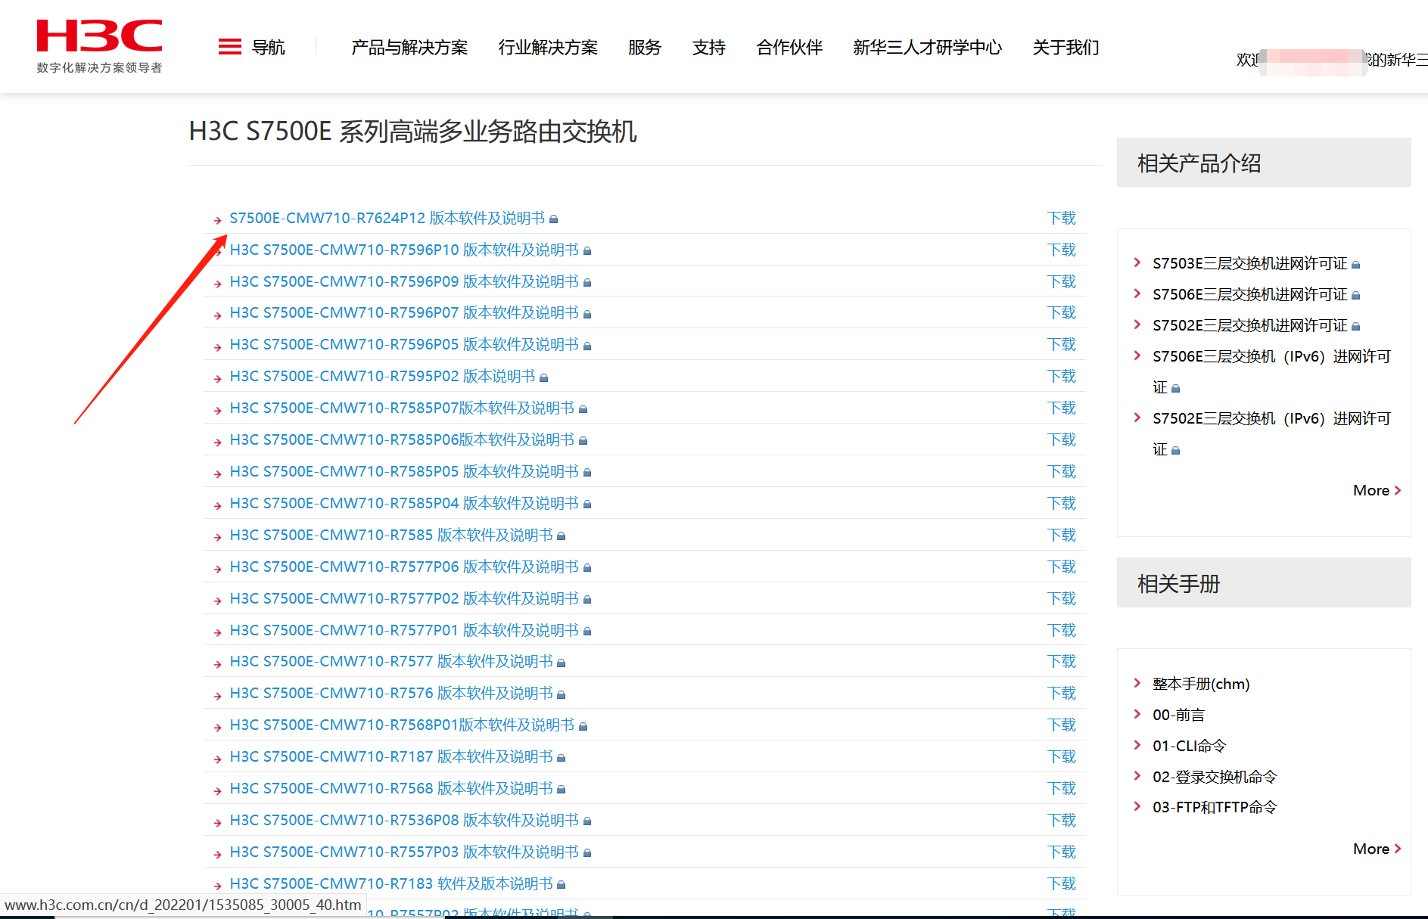Click 下载 for R7596P10 row
Viewport: 1428px width, 919px height.
(1062, 250)
